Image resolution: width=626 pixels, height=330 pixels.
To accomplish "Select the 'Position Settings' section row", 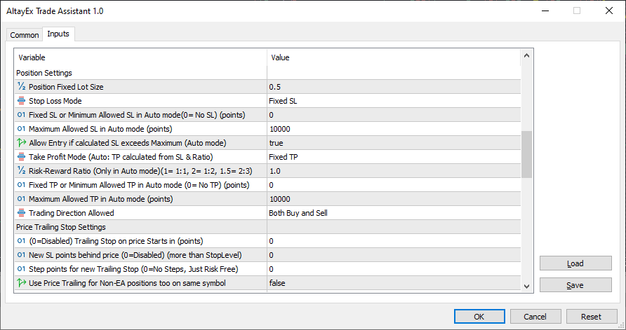I will pyautogui.click(x=267, y=73).
